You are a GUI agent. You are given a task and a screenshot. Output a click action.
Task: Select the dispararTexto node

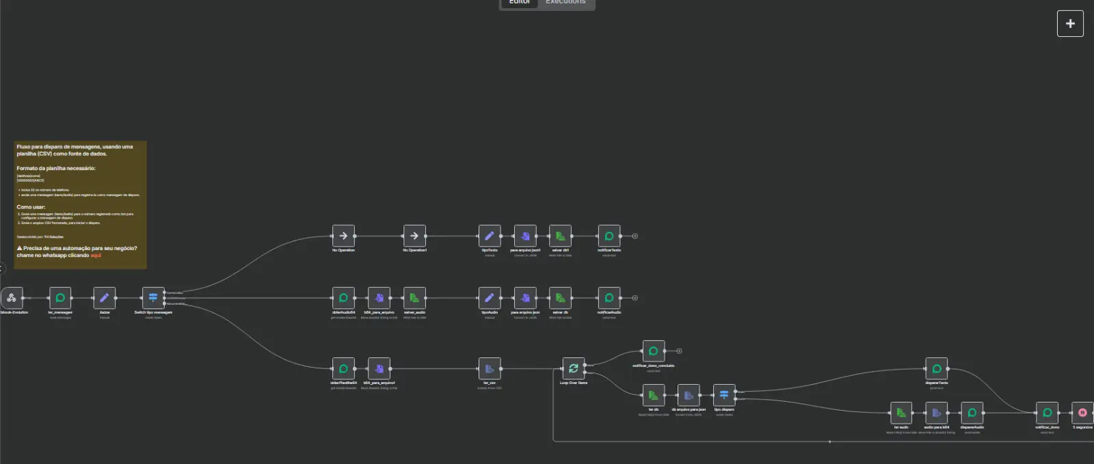(937, 368)
